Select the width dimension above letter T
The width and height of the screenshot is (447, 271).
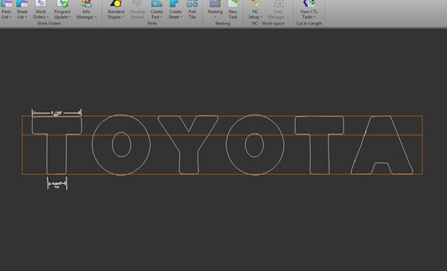(x=57, y=113)
